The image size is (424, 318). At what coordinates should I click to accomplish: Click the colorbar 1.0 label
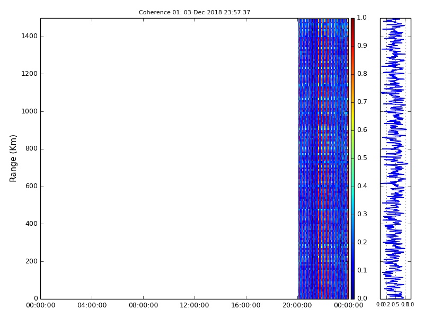(362, 17)
